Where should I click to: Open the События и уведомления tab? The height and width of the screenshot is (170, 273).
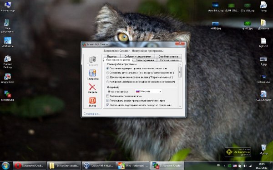click(x=137, y=56)
